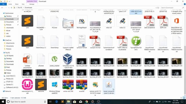The height and width of the screenshot is (104, 186).
Task: Select the synopsis format PDF file
Action: click(95, 41)
